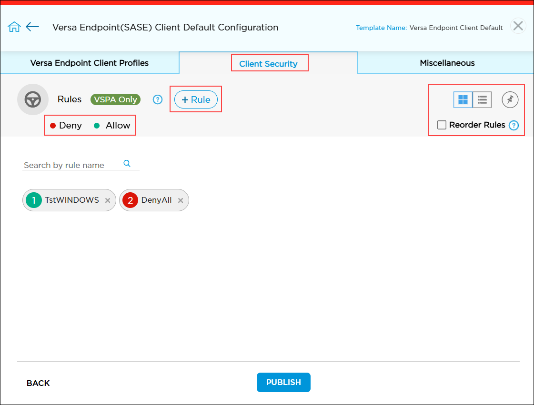This screenshot has width=534, height=405.
Task: Add a new rule with + Rule
Action: click(x=196, y=99)
